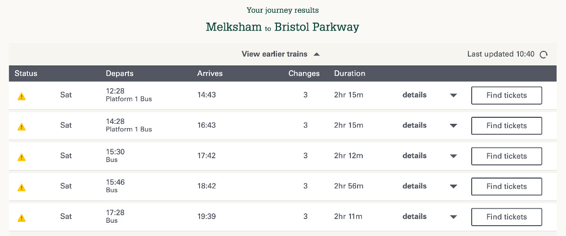
Task: Find tickets for the 17:28 departure
Action: (507, 217)
